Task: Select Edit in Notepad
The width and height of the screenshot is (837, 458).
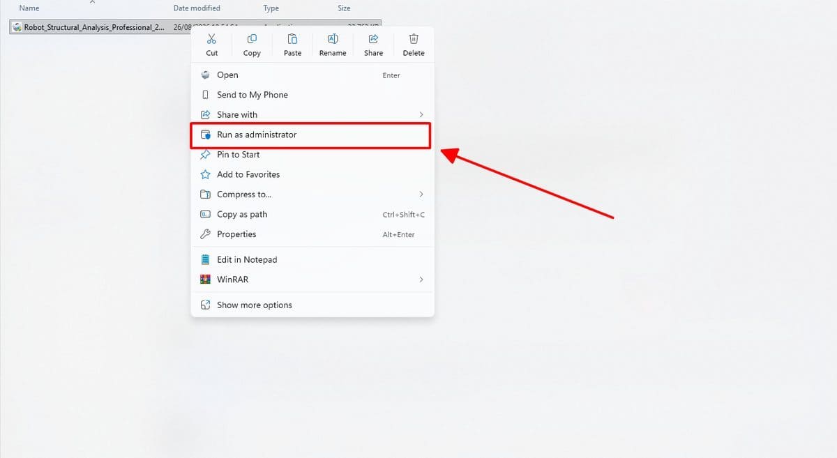Action: pyautogui.click(x=312, y=259)
